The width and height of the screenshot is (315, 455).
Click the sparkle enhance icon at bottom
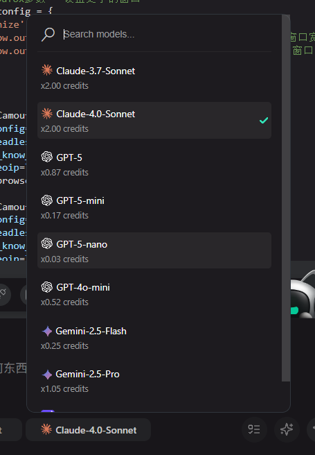tap(287, 429)
